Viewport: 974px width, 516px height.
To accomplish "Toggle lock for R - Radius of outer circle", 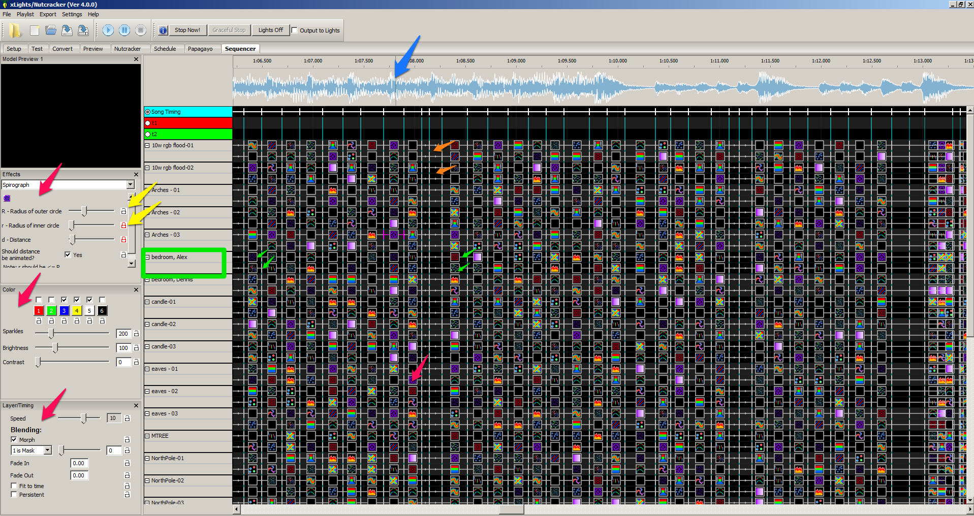I will point(123,211).
